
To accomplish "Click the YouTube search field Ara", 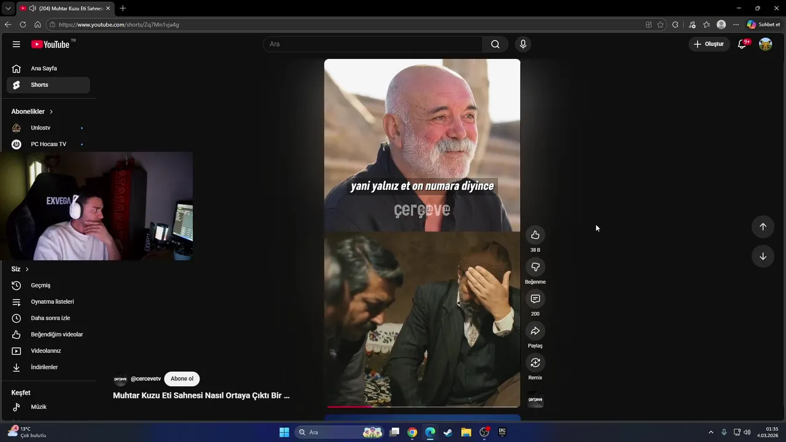I will click(x=373, y=44).
